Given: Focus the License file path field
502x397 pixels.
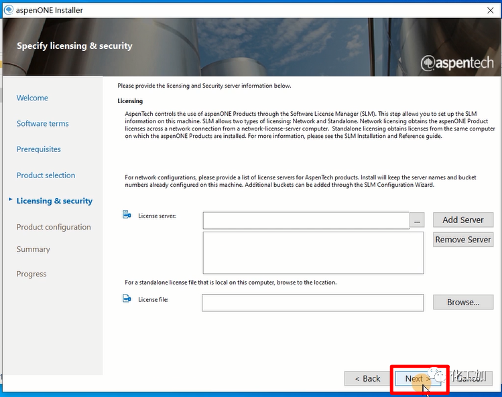Looking at the screenshot, I should click(312, 303).
